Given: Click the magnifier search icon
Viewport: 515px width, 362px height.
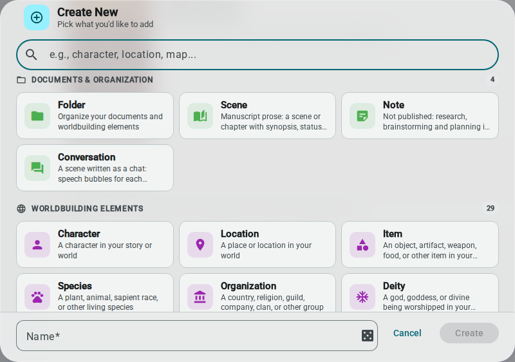Looking at the screenshot, I should click(31, 55).
